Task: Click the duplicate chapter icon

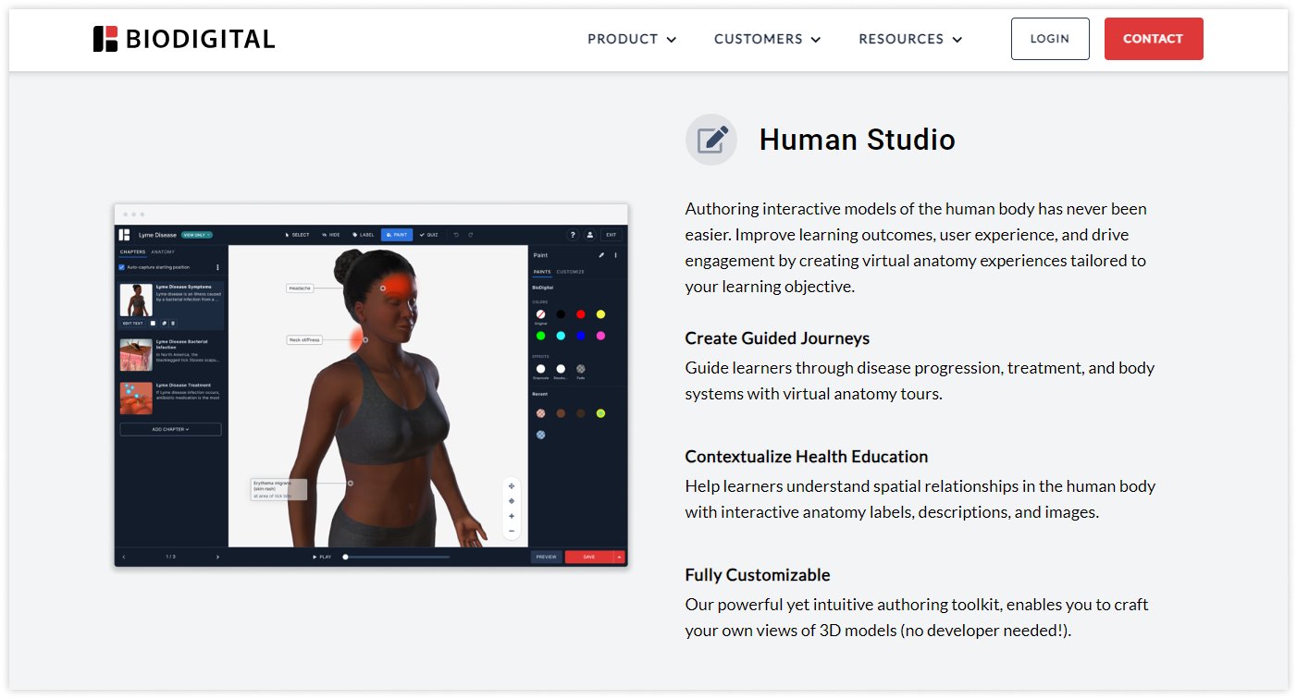Action: [x=164, y=323]
